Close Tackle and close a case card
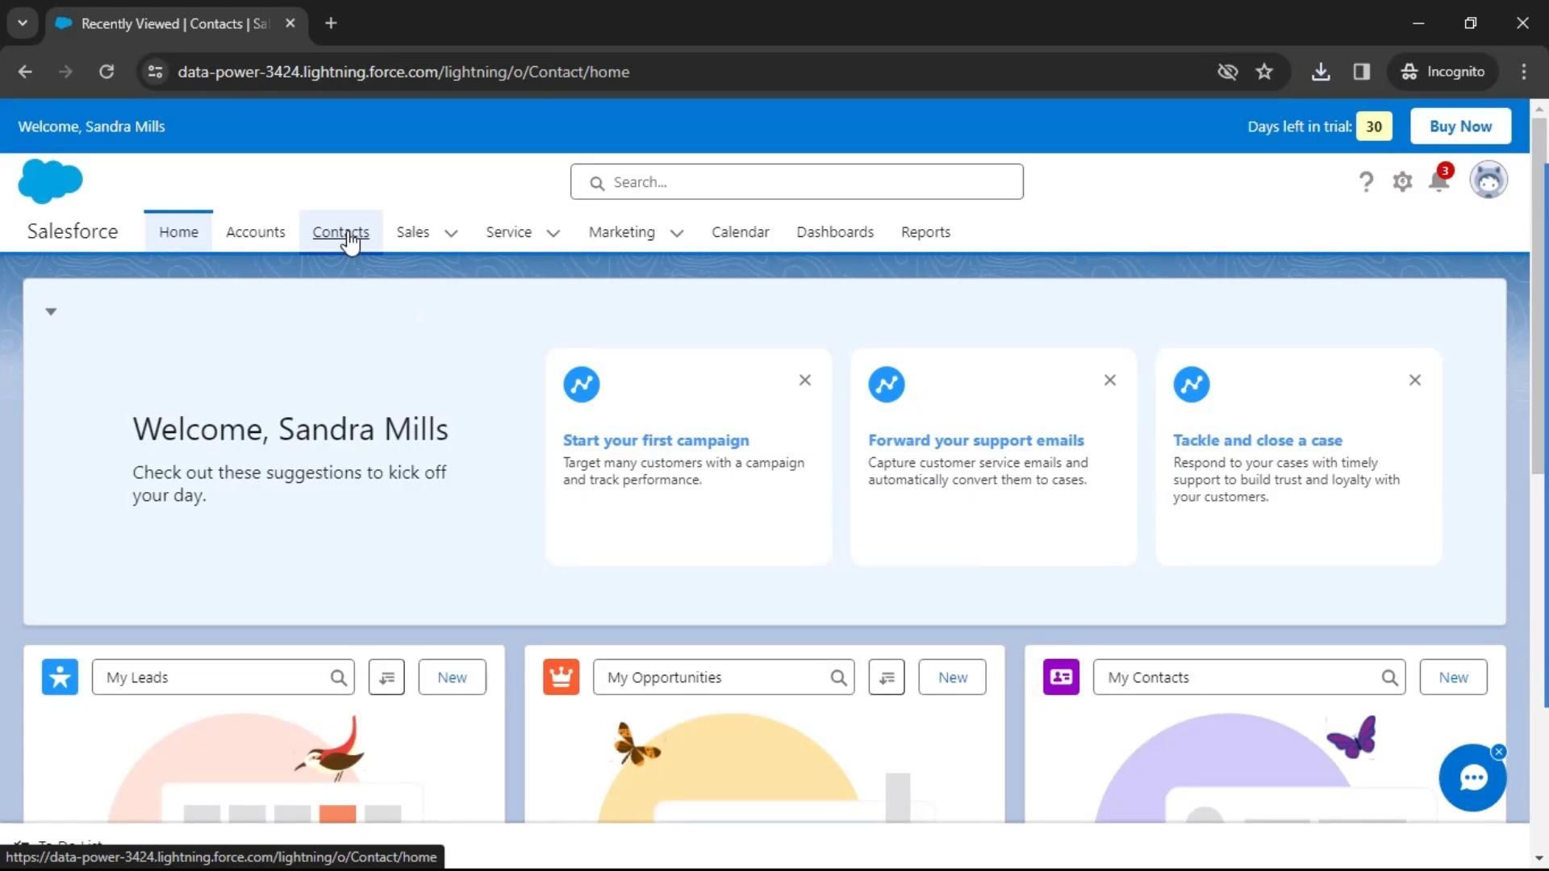The image size is (1549, 871). (x=1414, y=380)
